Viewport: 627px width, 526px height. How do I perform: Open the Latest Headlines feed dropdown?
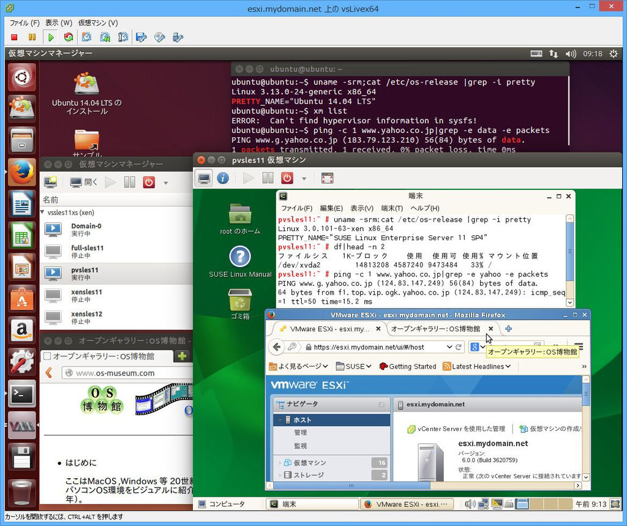coord(476,366)
